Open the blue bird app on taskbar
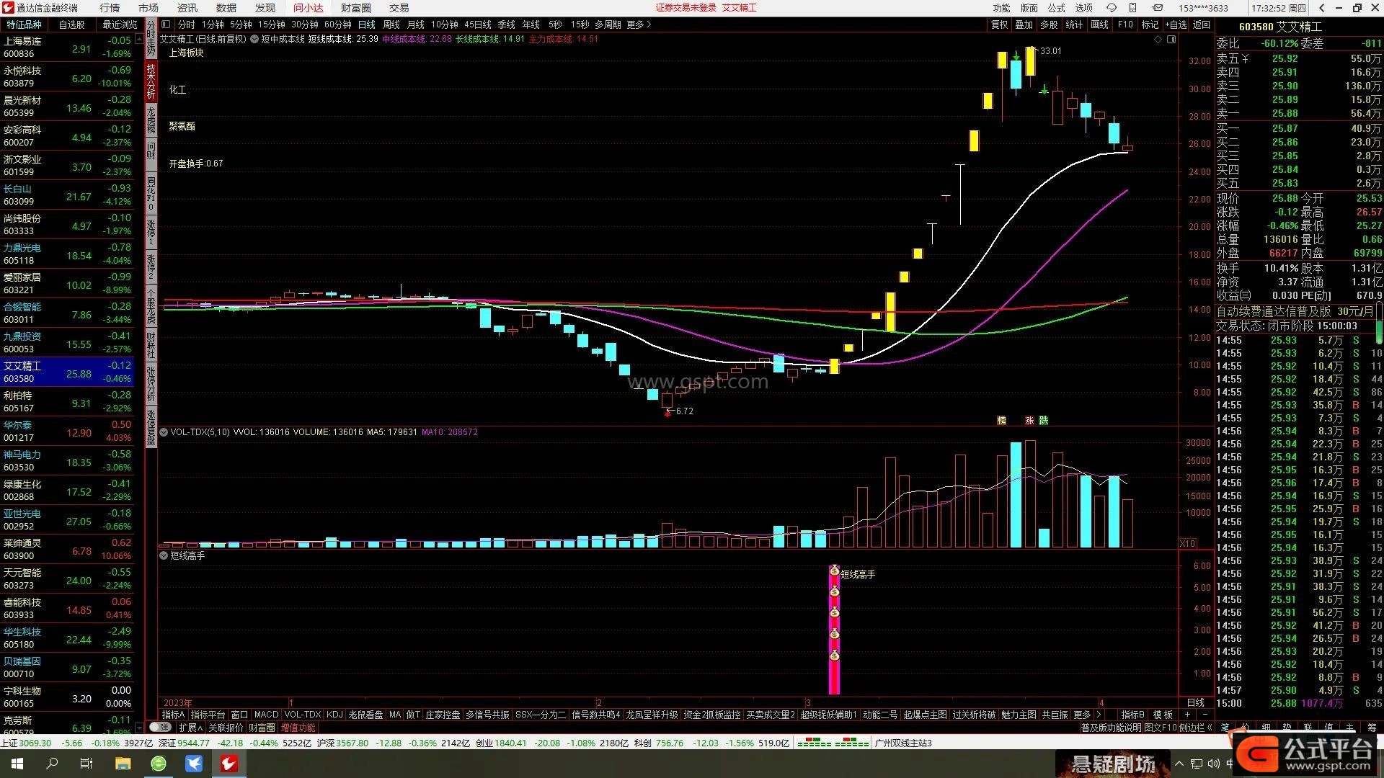This screenshot has height=778, width=1384. click(x=194, y=764)
